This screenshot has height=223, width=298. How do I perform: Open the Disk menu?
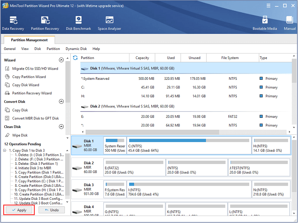click(x=38, y=49)
